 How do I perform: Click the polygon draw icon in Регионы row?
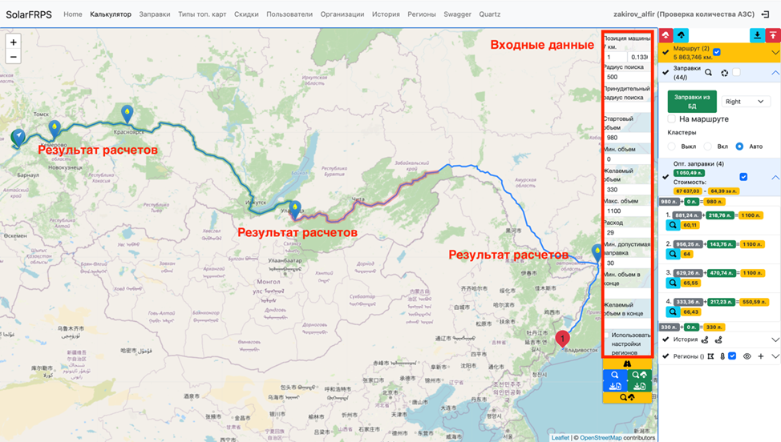click(x=710, y=356)
